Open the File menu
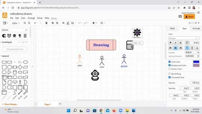The image size is (202, 114). coord(12,18)
